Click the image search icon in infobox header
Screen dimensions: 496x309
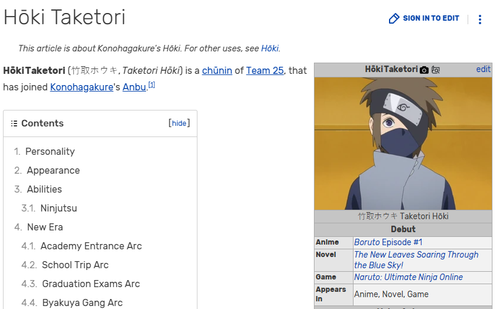[x=436, y=70]
